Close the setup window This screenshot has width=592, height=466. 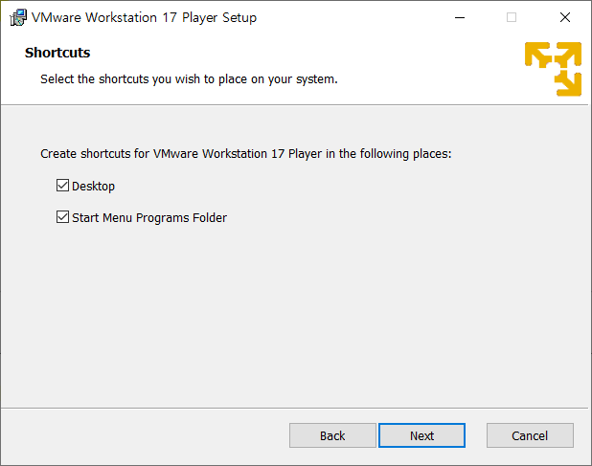click(x=565, y=17)
